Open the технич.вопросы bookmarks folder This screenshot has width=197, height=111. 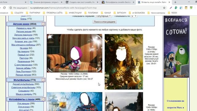156,13
